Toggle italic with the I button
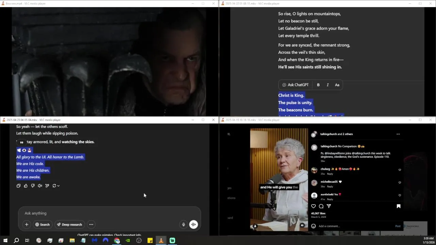Screen dimensions: 436x245 click(x=328, y=85)
